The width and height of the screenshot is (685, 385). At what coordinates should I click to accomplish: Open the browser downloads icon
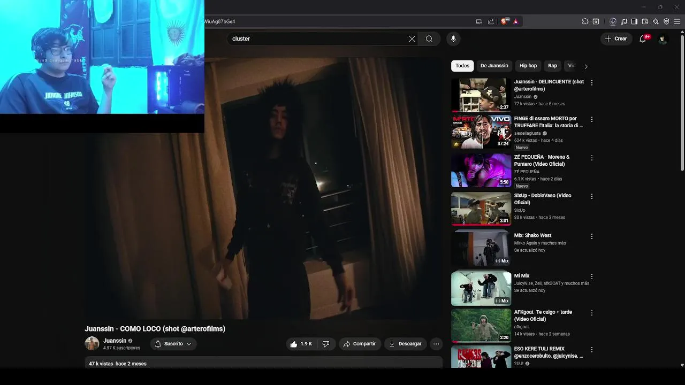click(613, 21)
